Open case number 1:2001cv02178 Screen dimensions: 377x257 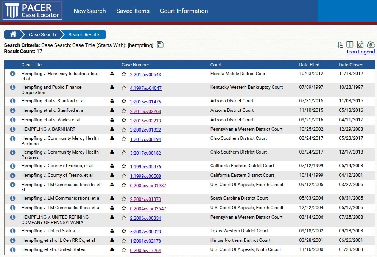[145, 241]
